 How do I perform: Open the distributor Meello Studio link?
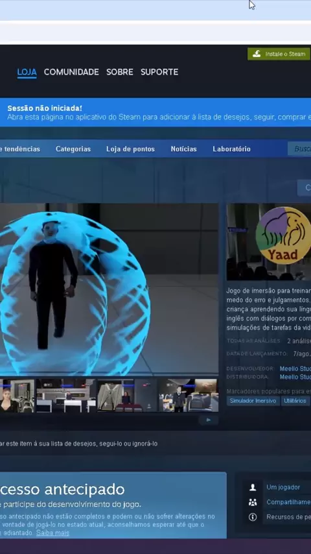[x=295, y=377]
